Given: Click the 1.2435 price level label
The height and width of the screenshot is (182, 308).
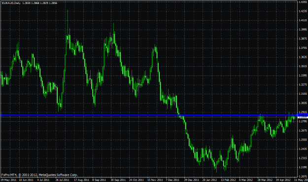Looking at the screenshot, I should click(x=303, y=149).
